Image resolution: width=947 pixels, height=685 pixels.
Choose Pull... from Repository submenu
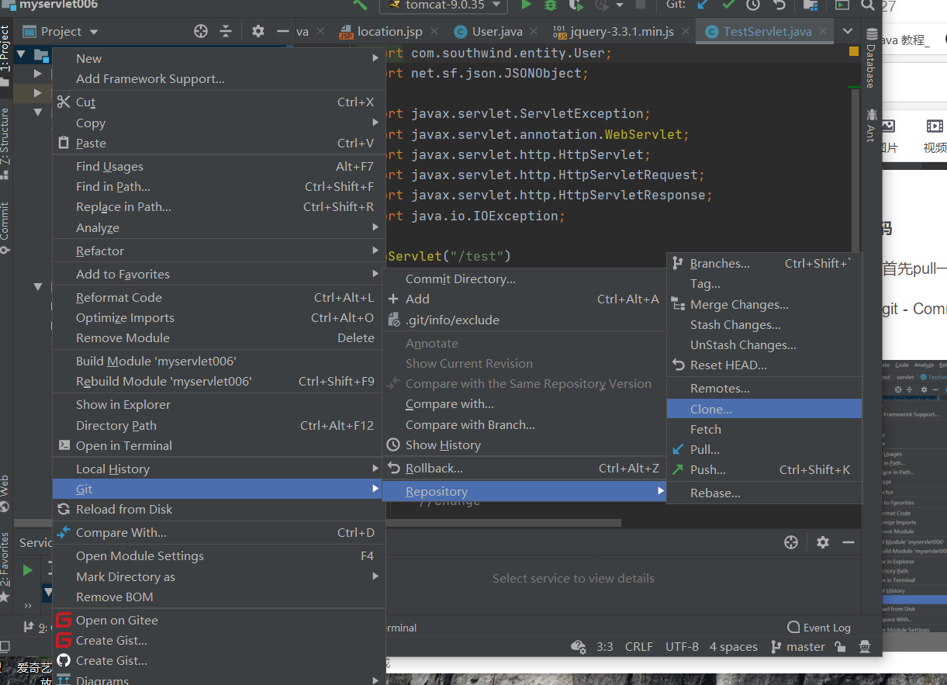764,449
